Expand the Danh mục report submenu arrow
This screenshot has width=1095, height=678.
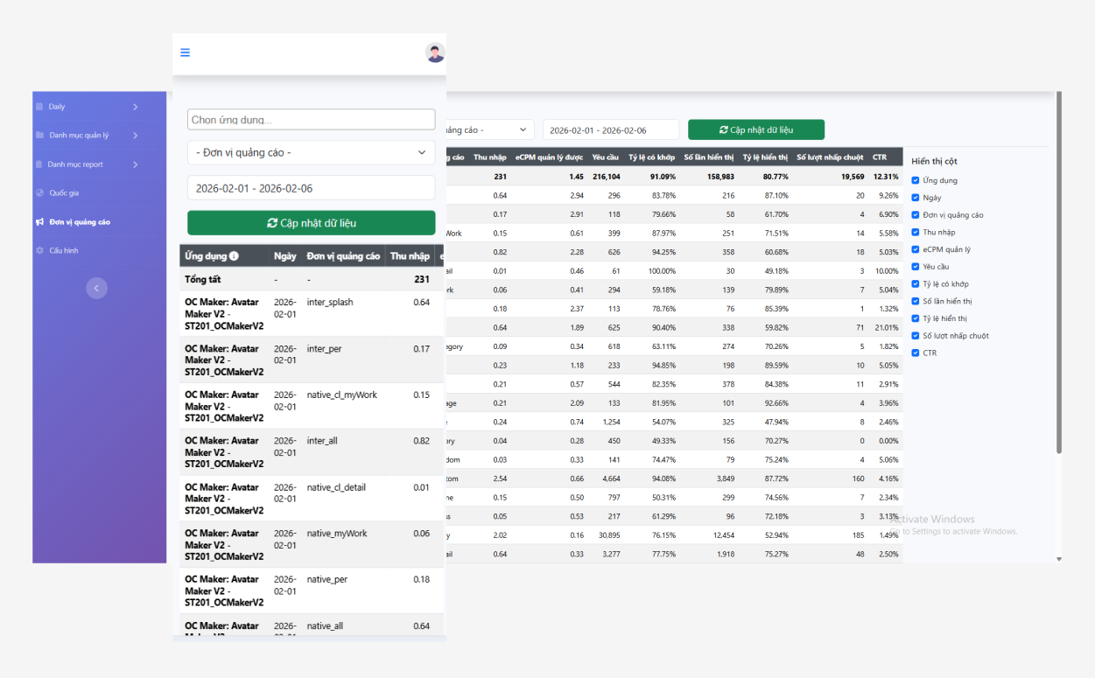(x=135, y=164)
